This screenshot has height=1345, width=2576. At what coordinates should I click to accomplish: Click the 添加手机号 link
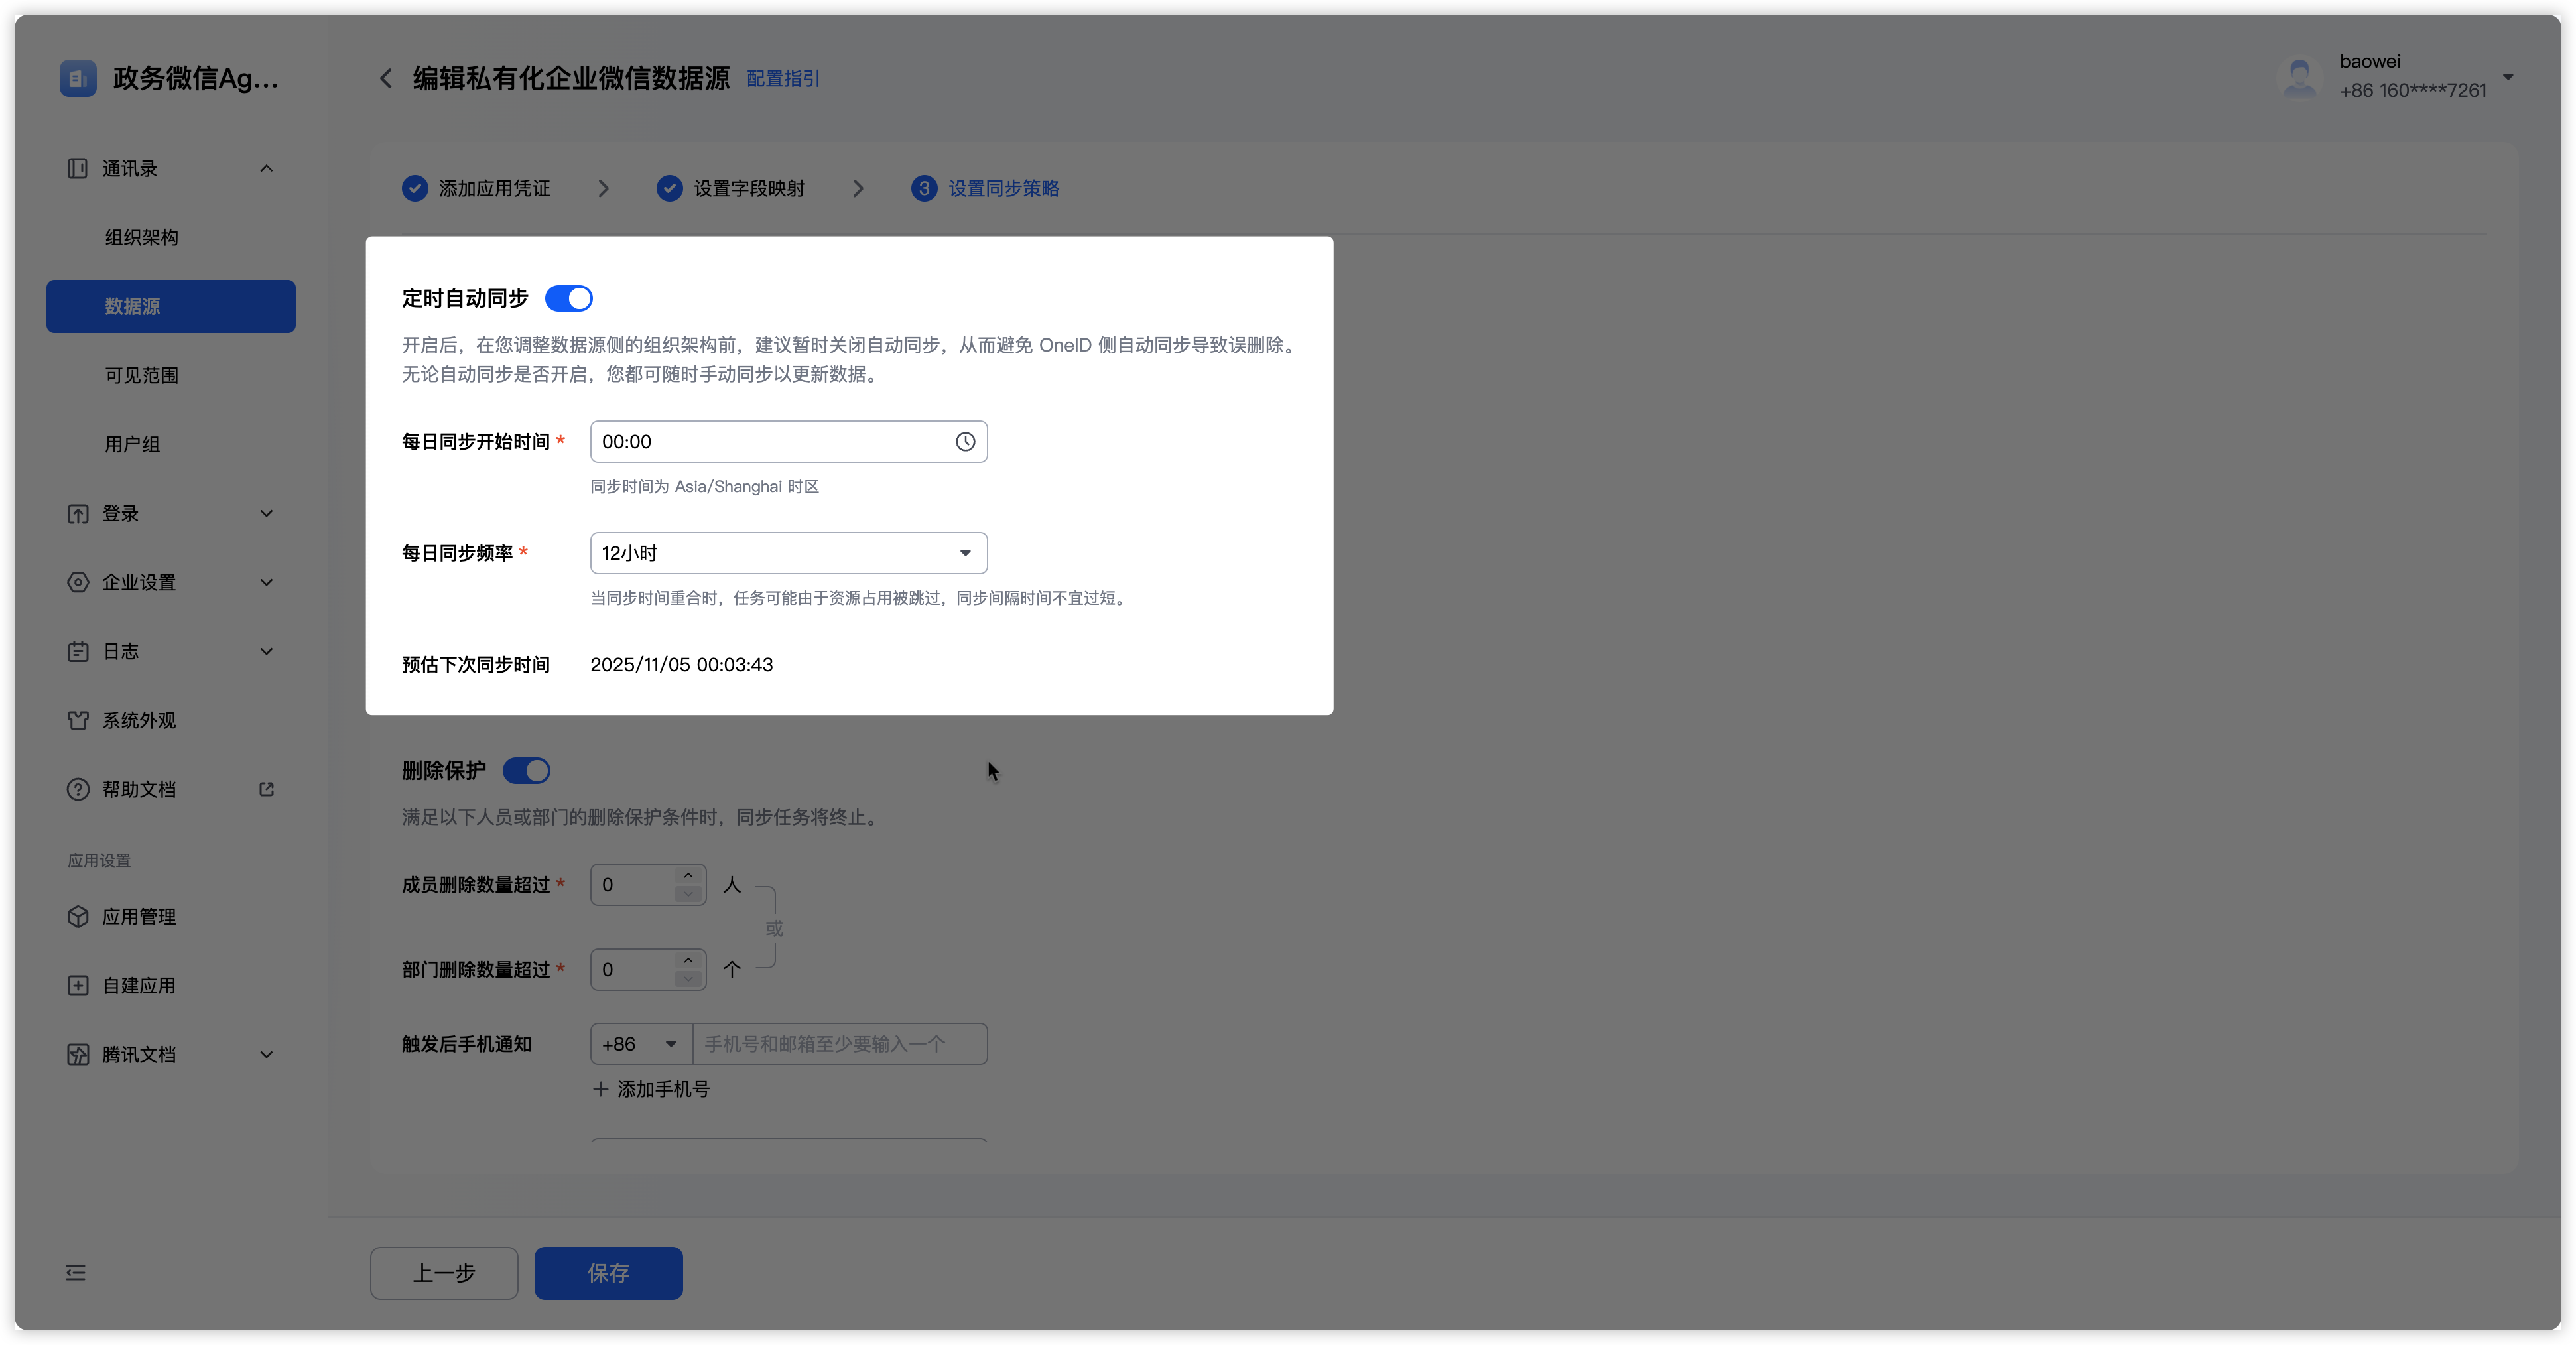point(651,1089)
